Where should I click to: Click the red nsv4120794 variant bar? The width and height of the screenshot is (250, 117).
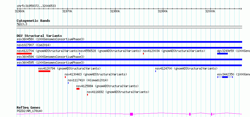point(44,71)
